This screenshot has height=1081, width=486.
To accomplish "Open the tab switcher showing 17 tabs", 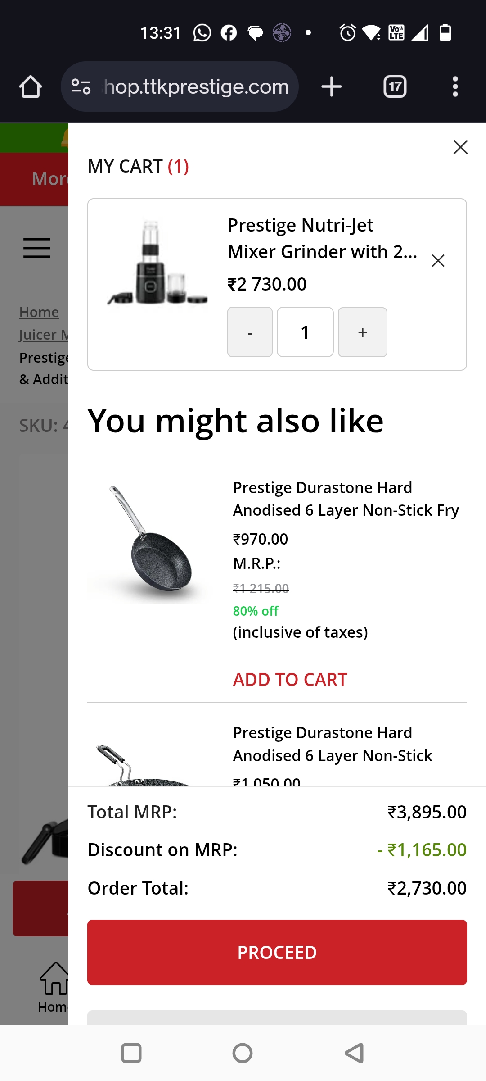I will (395, 86).
